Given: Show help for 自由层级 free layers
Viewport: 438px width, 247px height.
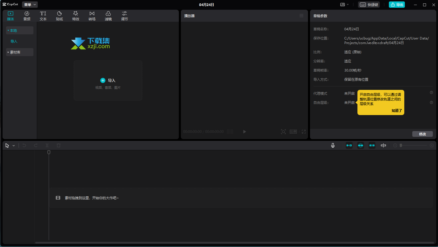Looking at the screenshot, I should 431,102.
